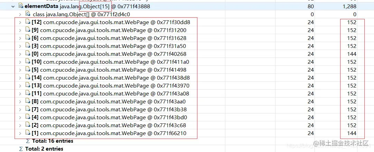Select row text WebPage @ 0x771f43c68
Screen dimensions: 374x152
[x=113, y=125]
